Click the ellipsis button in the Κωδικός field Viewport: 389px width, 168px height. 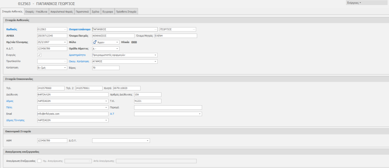pyautogui.click(x=65, y=29)
